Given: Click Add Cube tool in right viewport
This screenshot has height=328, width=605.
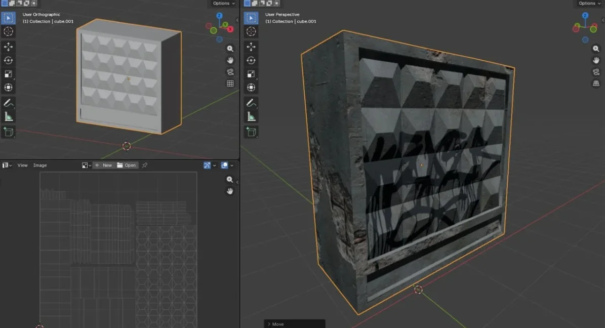Looking at the screenshot, I should click(251, 132).
